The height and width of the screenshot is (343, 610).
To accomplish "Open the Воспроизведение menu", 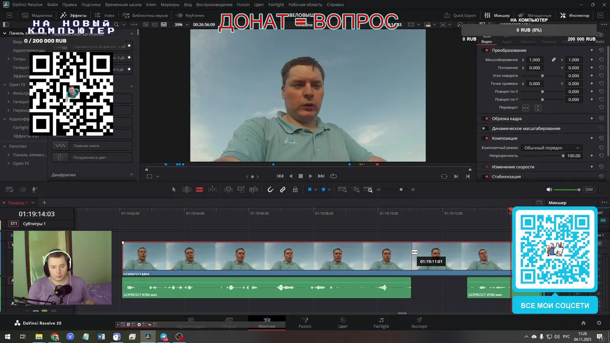I will (x=214, y=5).
